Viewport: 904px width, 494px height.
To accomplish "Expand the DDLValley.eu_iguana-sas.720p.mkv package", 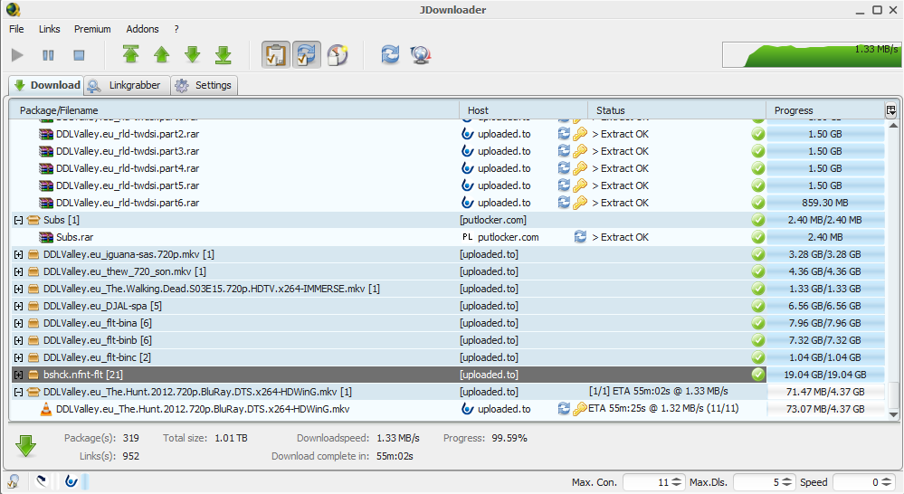I will pos(18,254).
